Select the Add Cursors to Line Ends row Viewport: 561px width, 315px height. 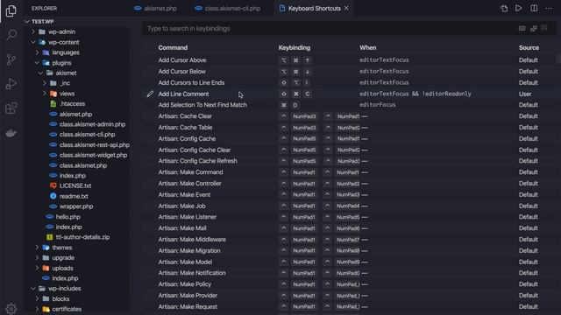(x=349, y=82)
